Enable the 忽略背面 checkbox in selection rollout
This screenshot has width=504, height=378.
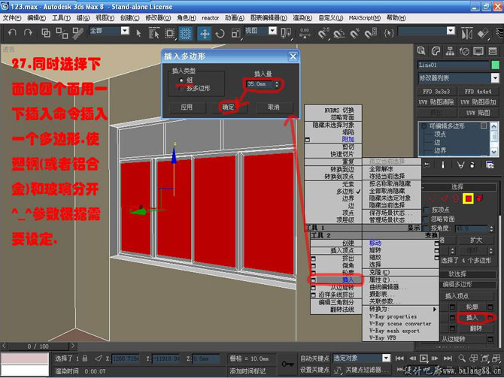coord(427,219)
